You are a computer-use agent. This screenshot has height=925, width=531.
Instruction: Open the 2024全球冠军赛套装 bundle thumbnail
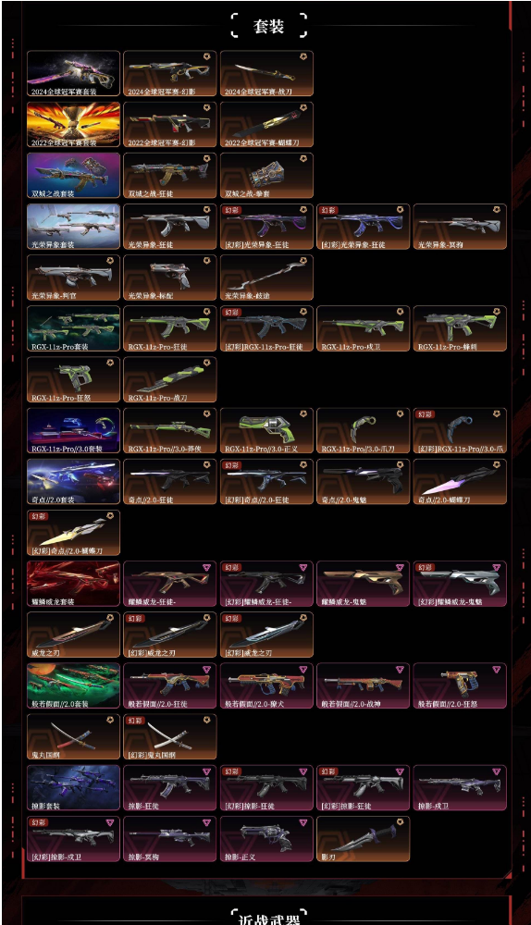pos(73,73)
